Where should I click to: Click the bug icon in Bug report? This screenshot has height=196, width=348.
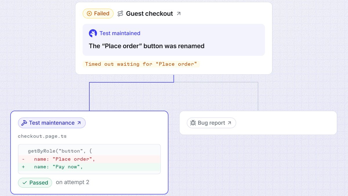click(193, 123)
